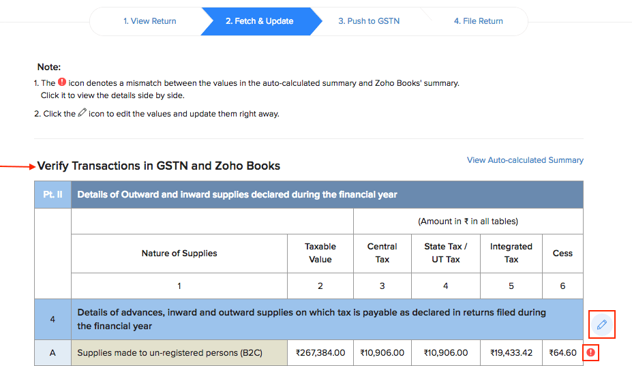Click the Integrated Tax column header
The height and width of the screenshot is (366, 632).
pyautogui.click(x=511, y=253)
